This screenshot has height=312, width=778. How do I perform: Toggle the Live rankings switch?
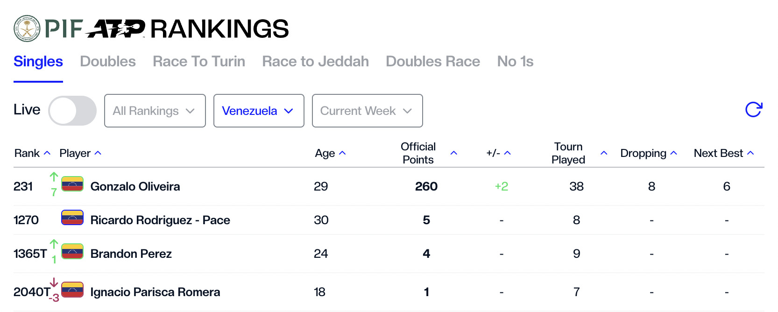pos(72,111)
